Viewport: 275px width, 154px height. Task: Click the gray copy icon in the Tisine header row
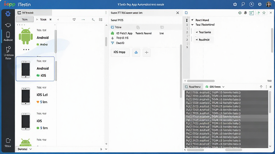point(138,27)
